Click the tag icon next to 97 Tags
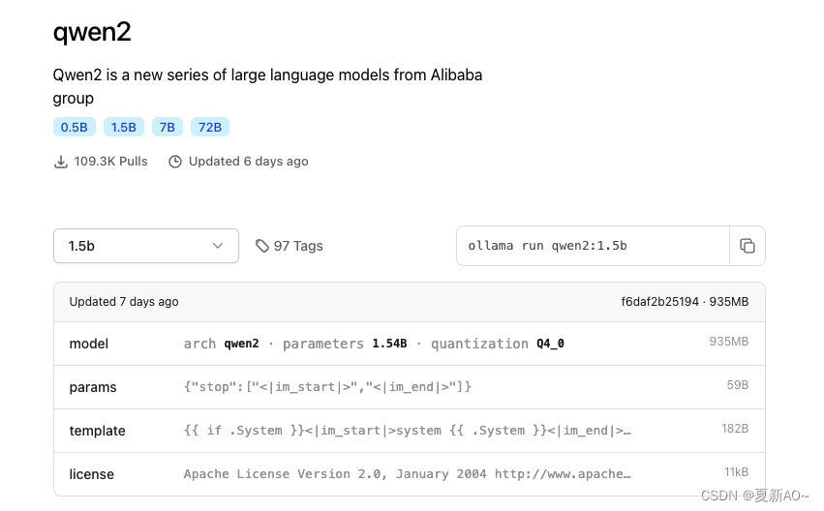 pos(262,246)
